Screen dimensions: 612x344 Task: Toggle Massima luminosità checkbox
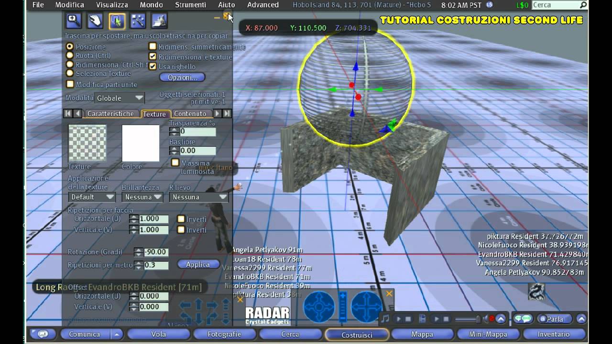pyautogui.click(x=175, y=163)
